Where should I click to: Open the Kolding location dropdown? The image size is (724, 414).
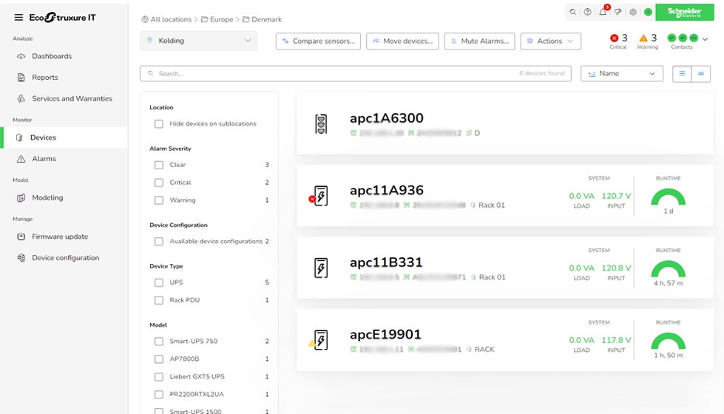point(198,41)
